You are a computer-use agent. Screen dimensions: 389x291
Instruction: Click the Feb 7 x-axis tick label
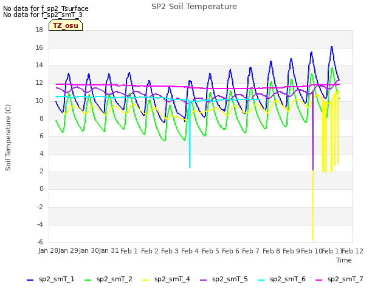[250, 251]
